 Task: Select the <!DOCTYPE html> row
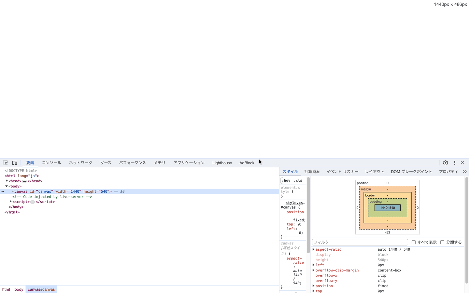coord(139,171)
